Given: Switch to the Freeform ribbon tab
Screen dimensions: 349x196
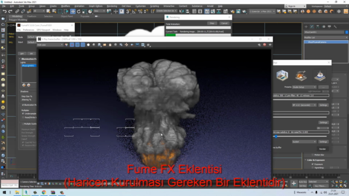Looking at the screenshot, I should point(32,16).
